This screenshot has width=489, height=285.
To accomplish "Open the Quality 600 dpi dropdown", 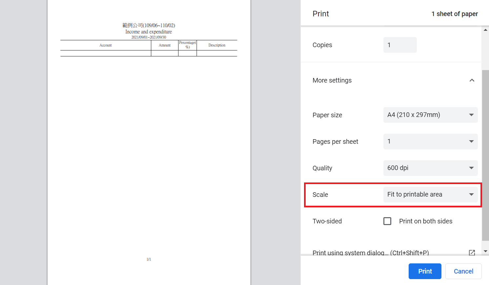I will [430, 168].
